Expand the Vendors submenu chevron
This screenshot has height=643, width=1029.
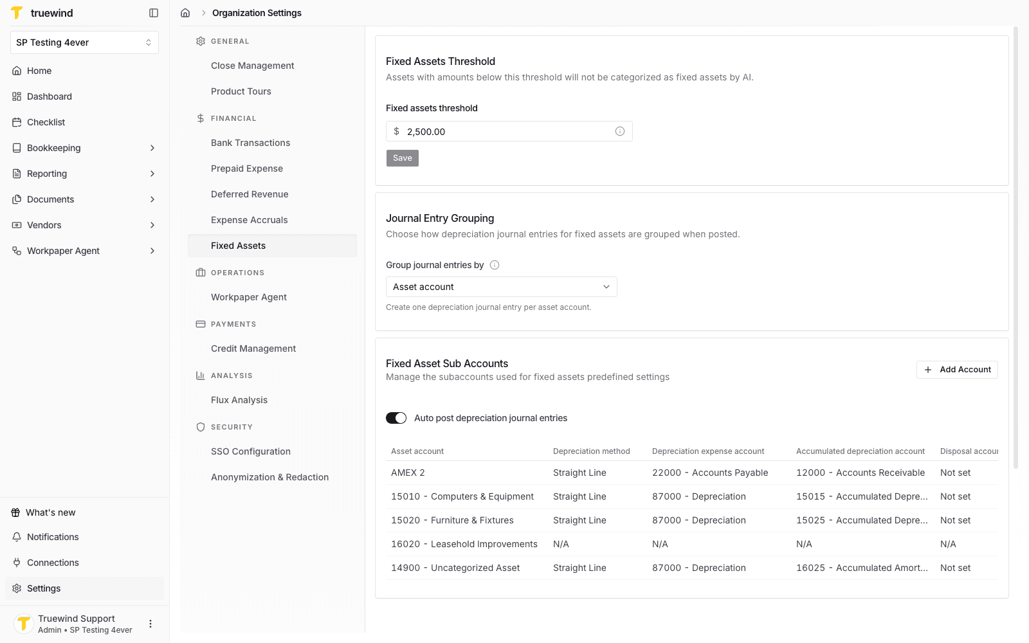pos(152,225)
